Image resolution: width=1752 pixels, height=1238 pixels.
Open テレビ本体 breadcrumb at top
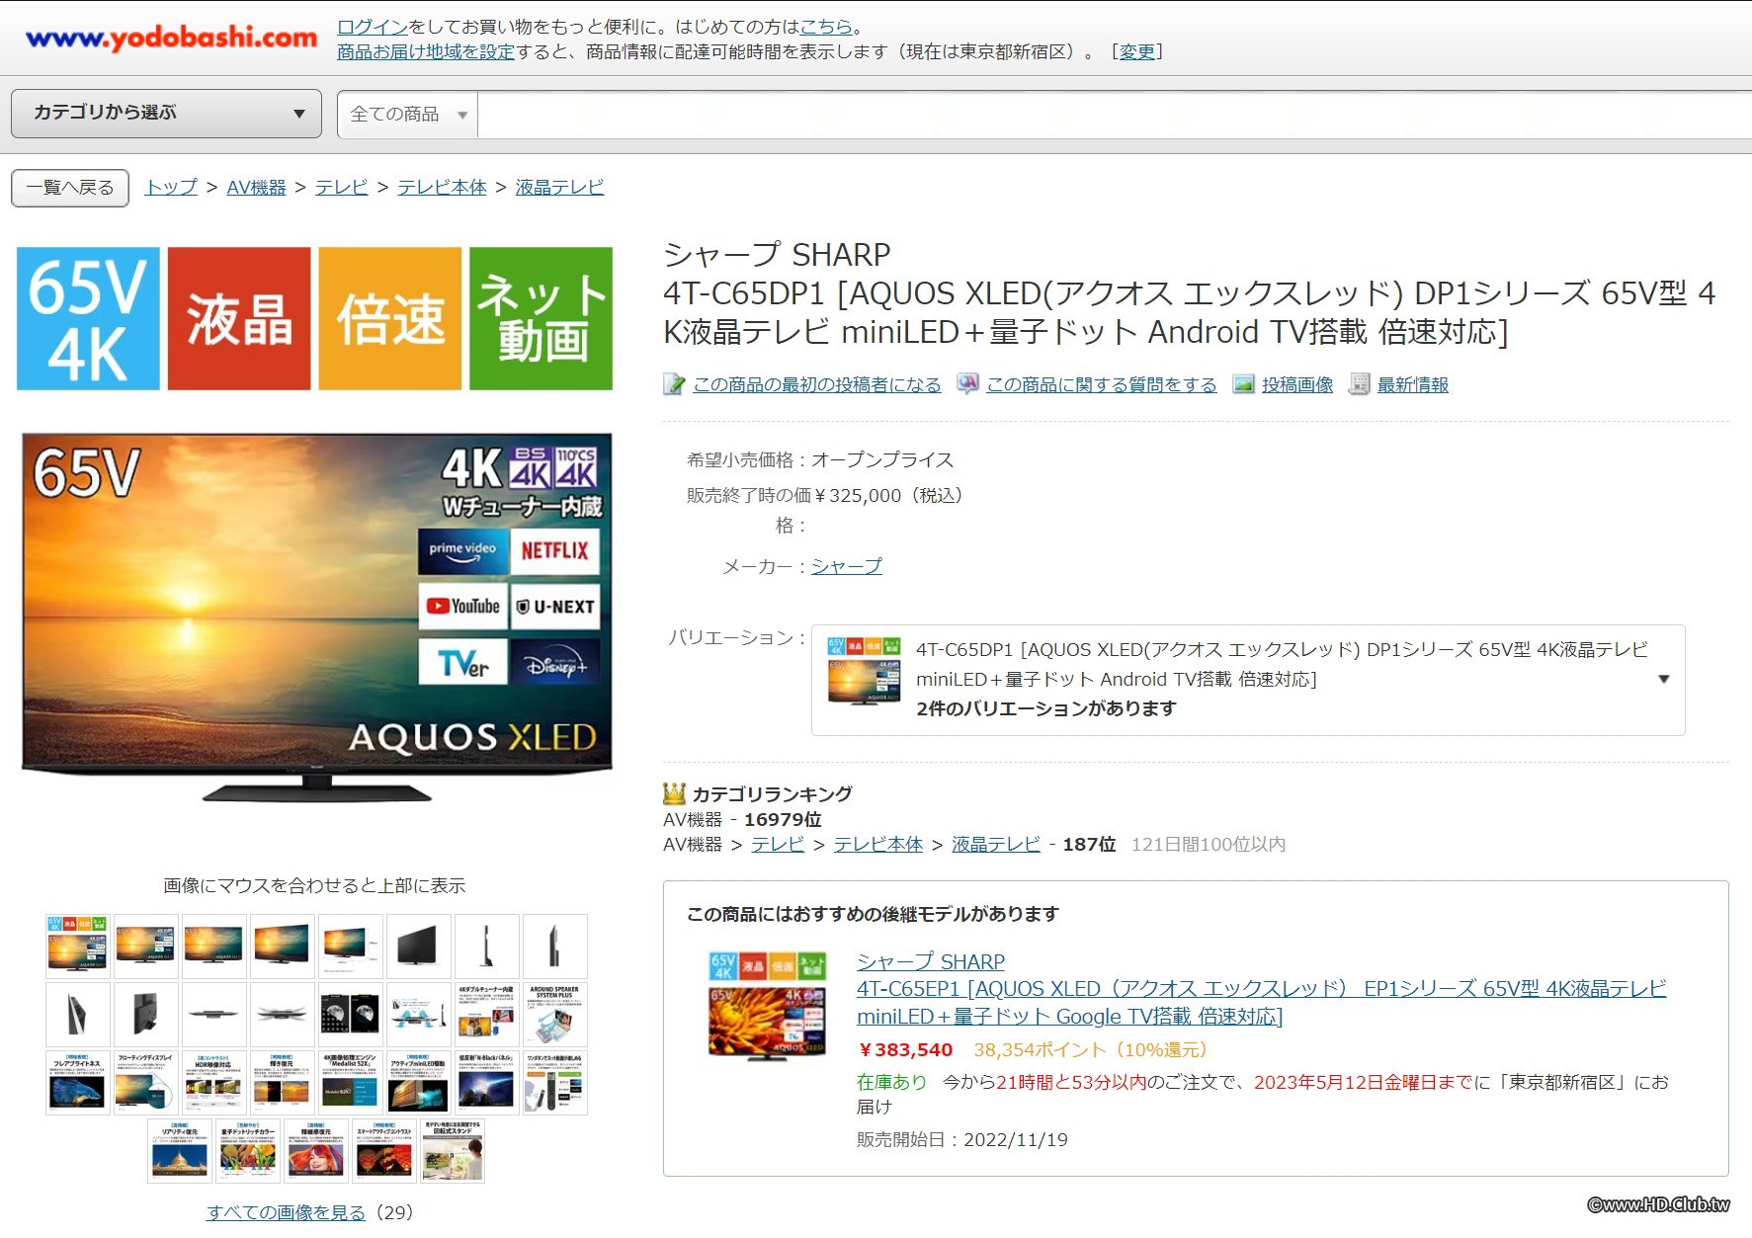442,187
